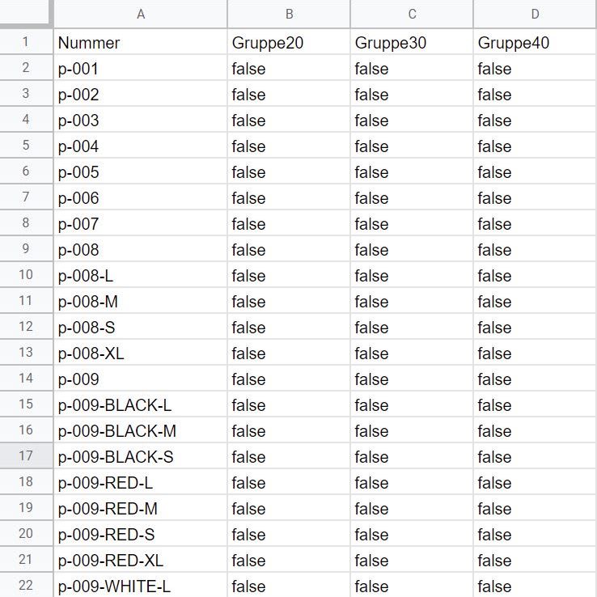Select cell p-009-BLACK-S
The height and width of the screenshot is (597, 597).
coord(141,456)
